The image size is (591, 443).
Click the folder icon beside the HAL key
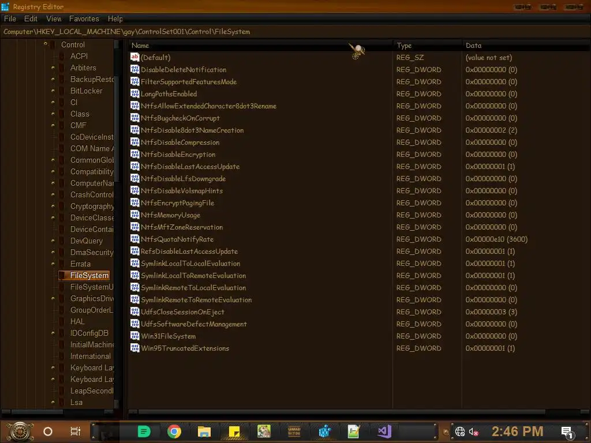(x=62, y=321)
